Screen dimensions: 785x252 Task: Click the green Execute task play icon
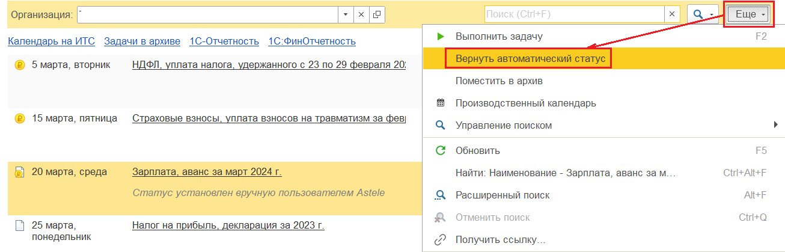tap(441, 36)
